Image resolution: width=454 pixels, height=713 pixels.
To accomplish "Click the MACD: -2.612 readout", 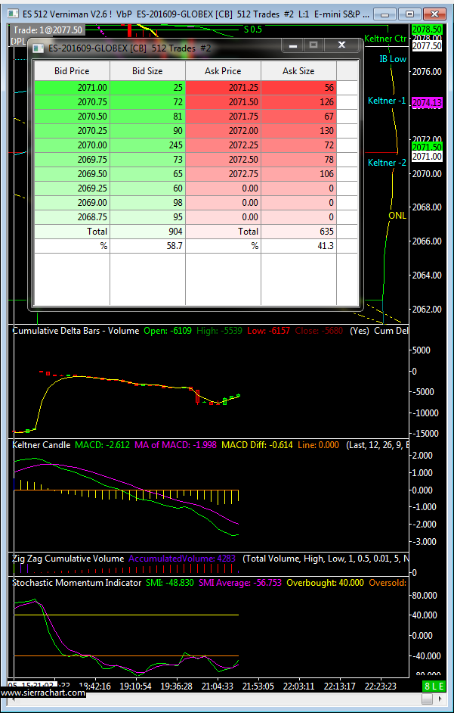I will coord(101,444).
